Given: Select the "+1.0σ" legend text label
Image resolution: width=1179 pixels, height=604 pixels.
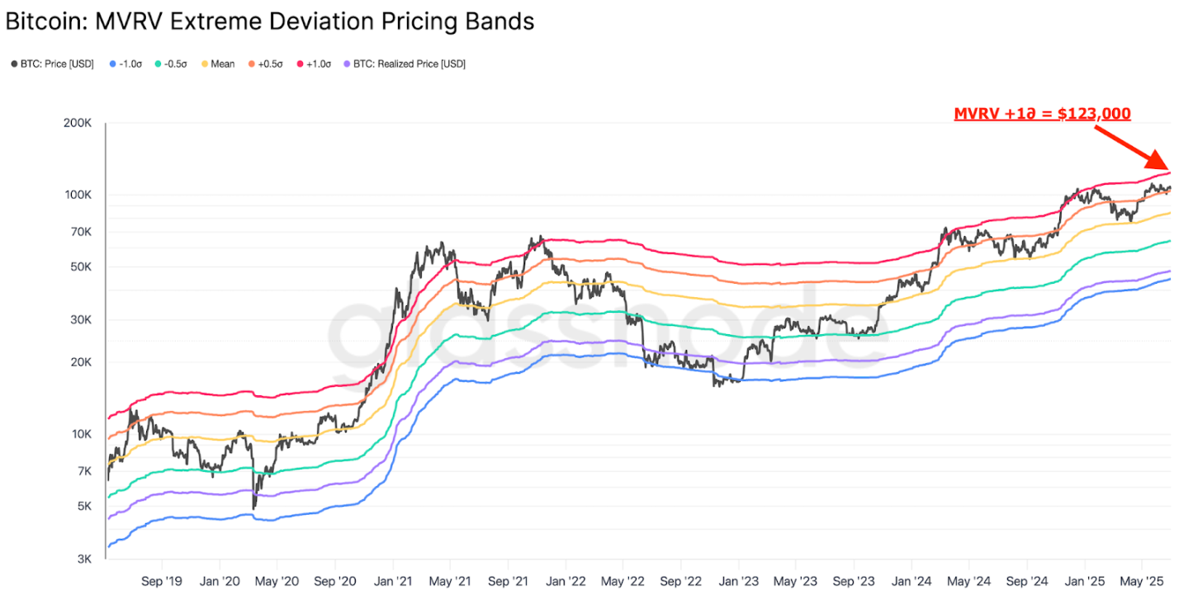Looking at the screenshot, I should tap(319, 64).
